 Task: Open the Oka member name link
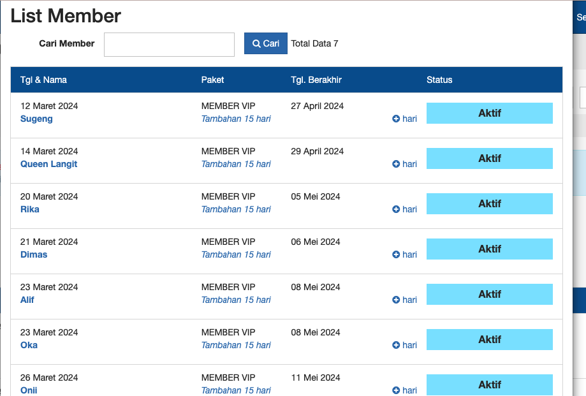click(x=29, y=345)
